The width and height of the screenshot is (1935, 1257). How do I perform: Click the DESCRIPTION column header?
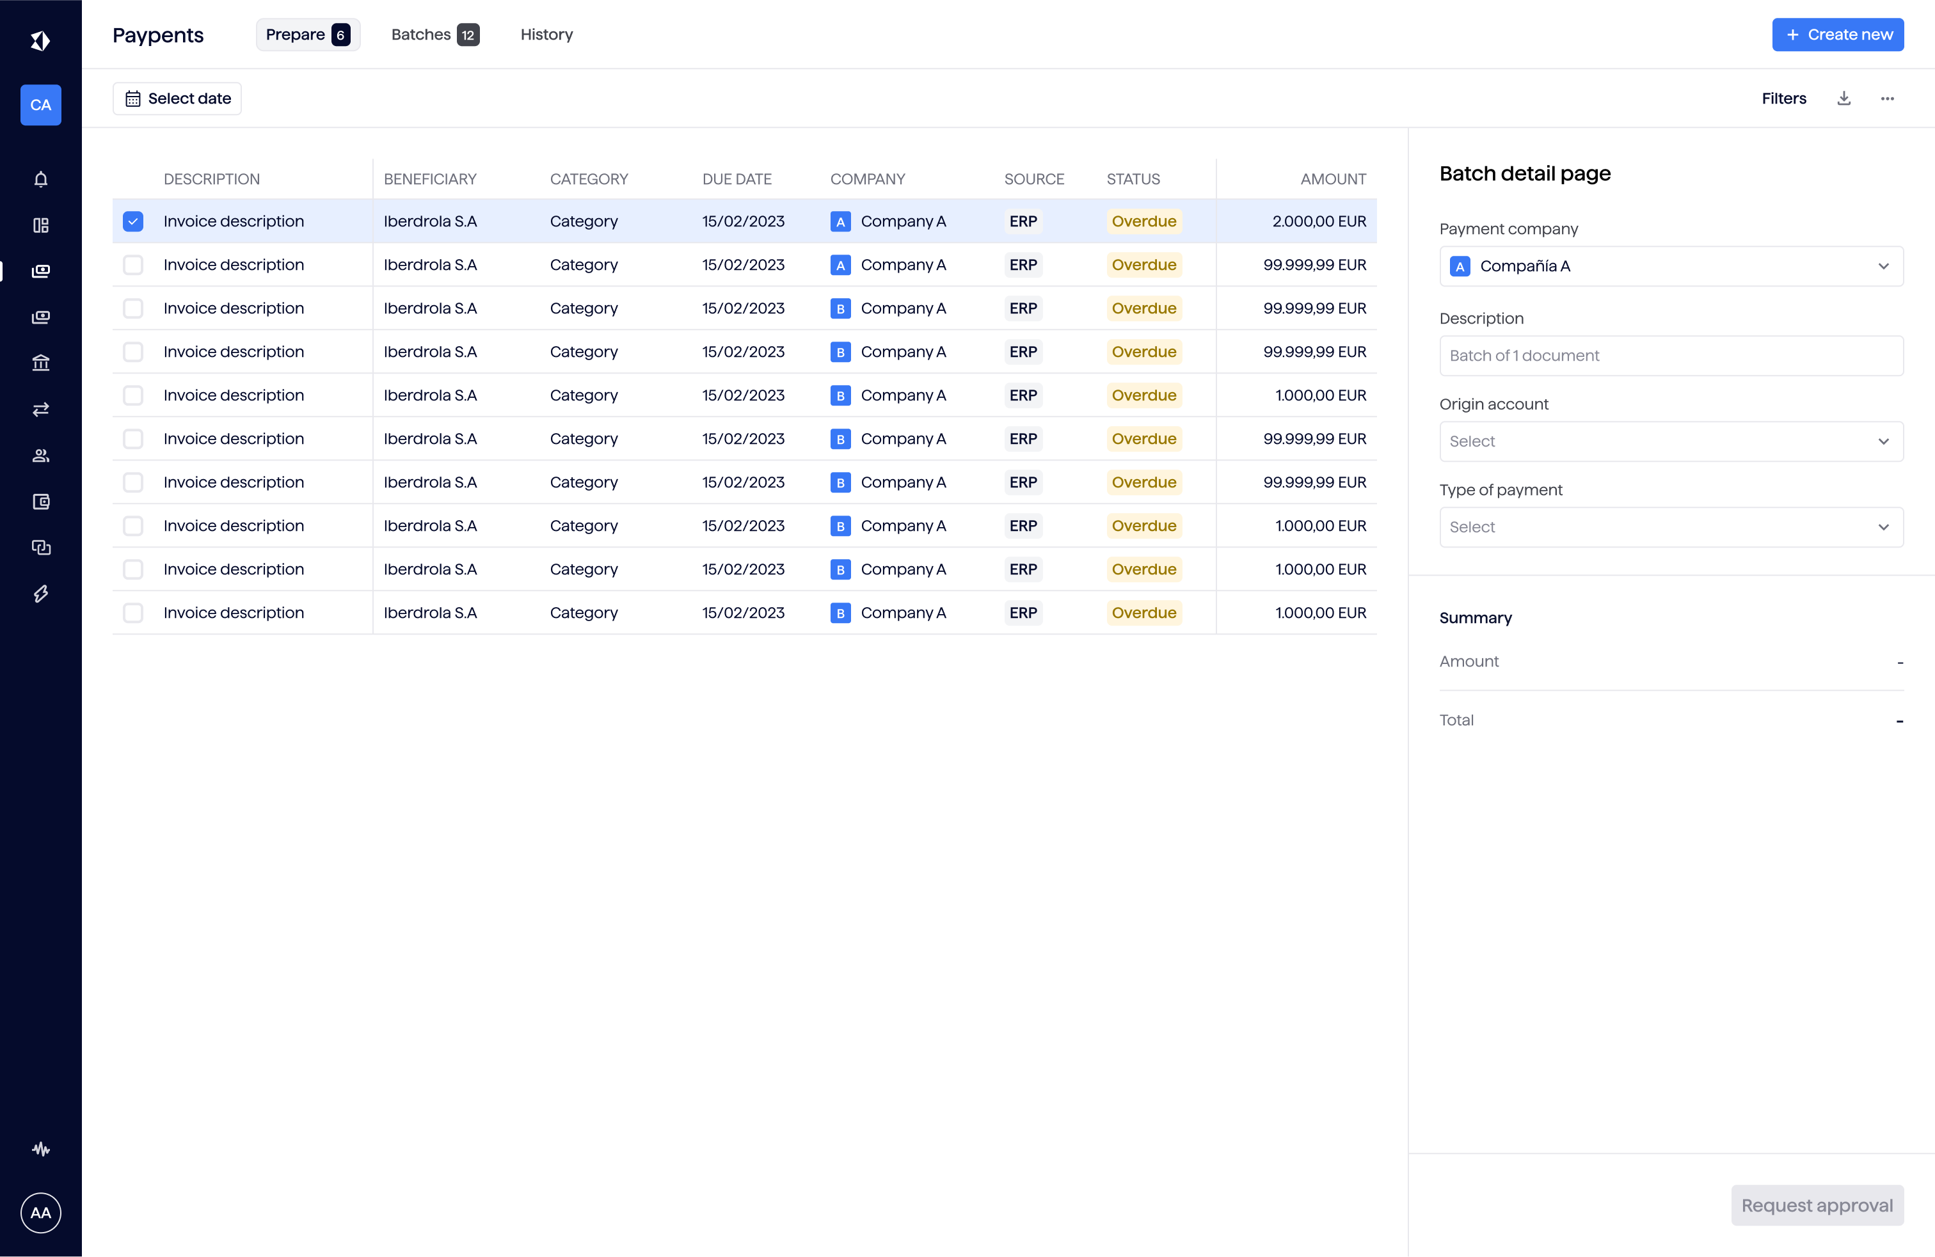coord(211,178)
